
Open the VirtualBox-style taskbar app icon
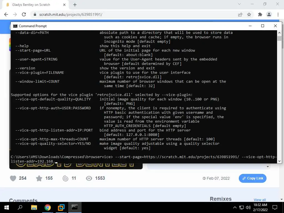61,207
